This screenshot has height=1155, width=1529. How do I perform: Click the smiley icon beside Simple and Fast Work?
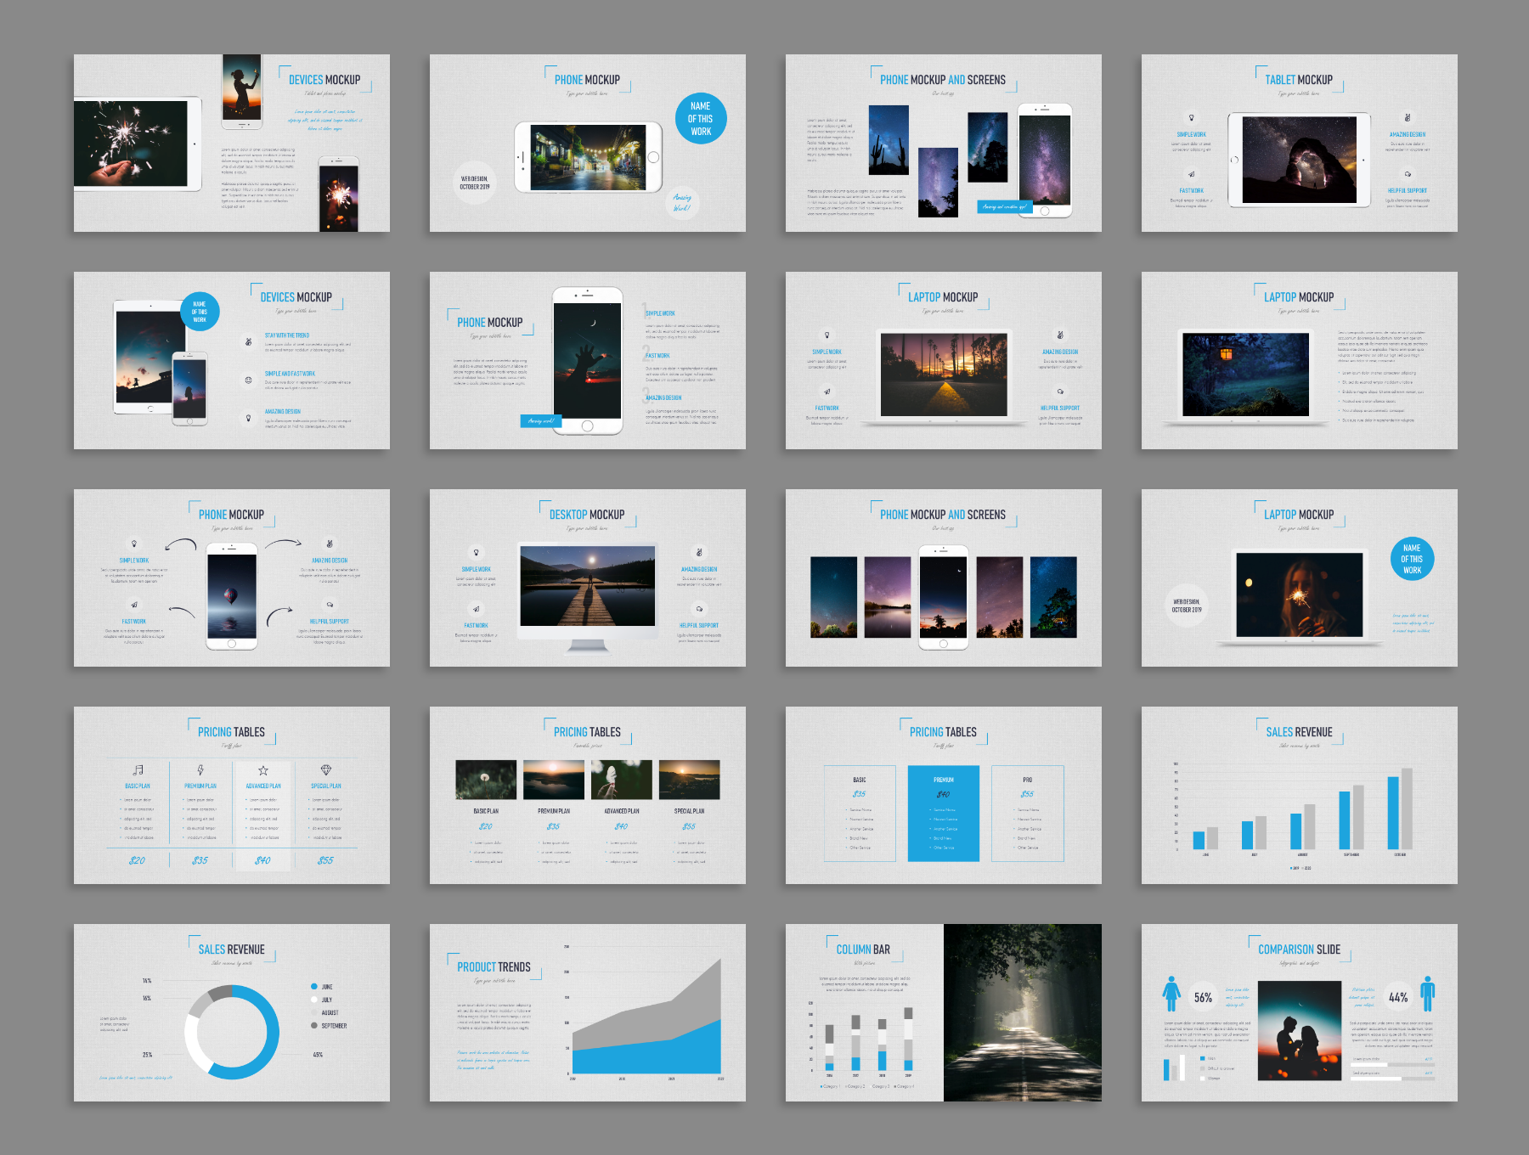(248, 380)
